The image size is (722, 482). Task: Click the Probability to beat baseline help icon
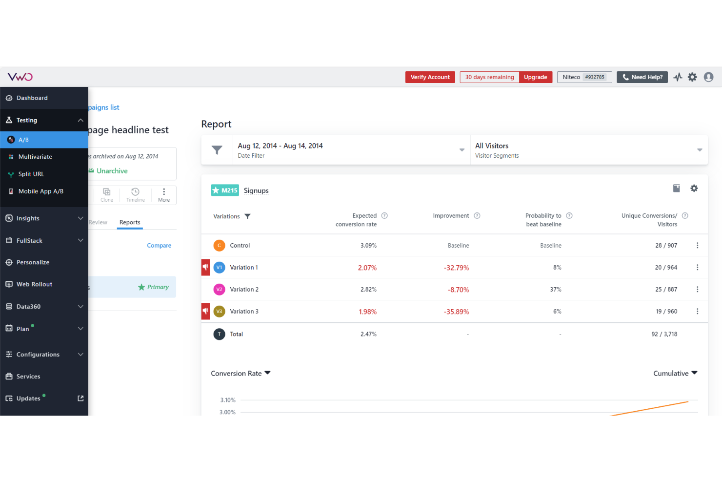569,216
